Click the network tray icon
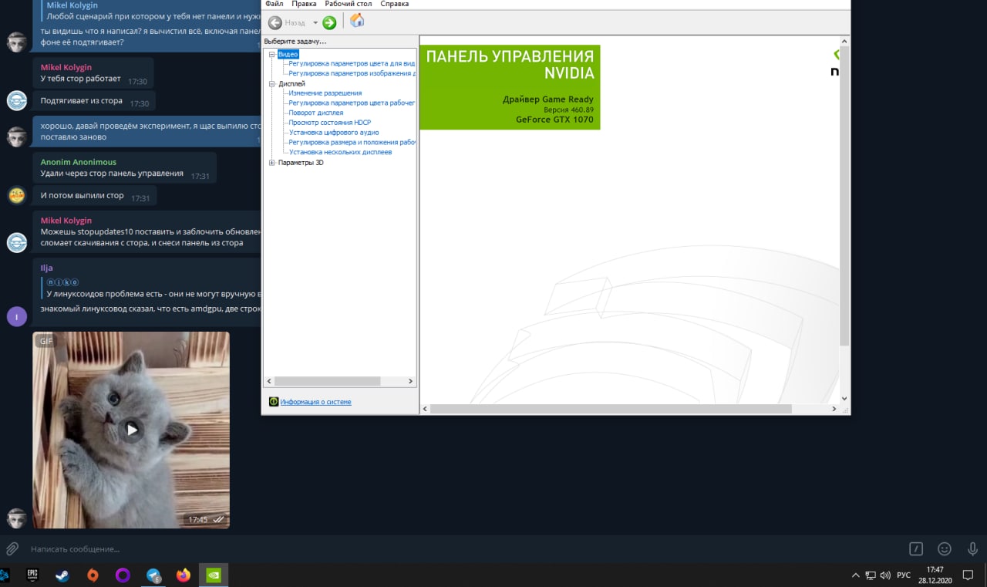 click(x=871, y=575)
